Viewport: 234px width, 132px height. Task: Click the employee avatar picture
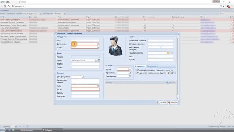[115, 46]
